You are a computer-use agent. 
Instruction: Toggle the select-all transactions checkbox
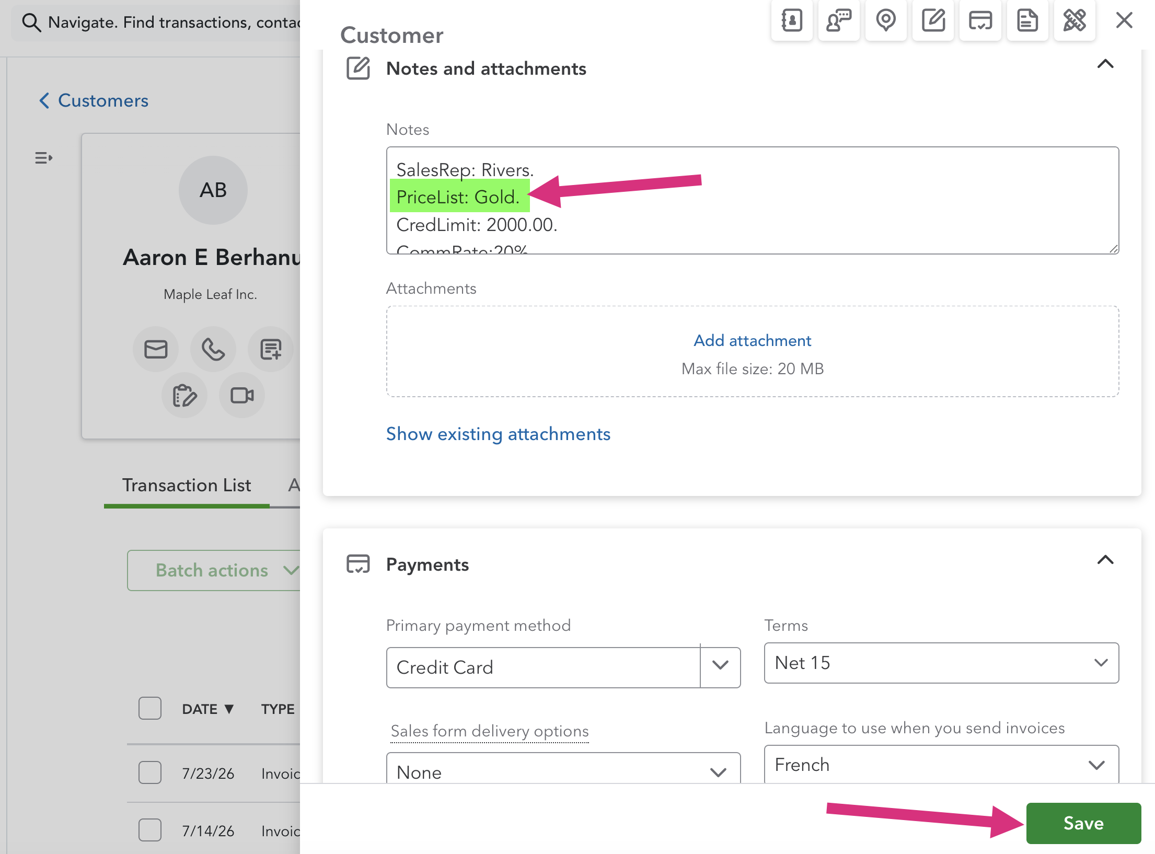pyautogui.click(x=150, y=708)
